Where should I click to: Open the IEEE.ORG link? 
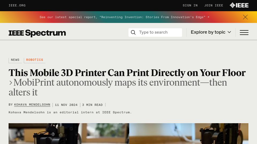[17, 5]
